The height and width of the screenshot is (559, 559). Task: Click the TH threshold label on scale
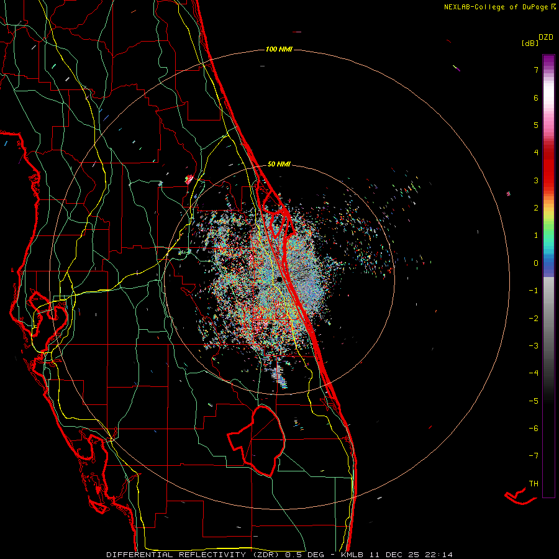534,484
